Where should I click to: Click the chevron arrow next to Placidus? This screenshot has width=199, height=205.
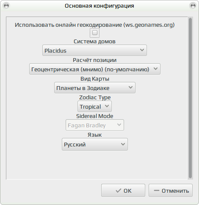tap(142, 50)
